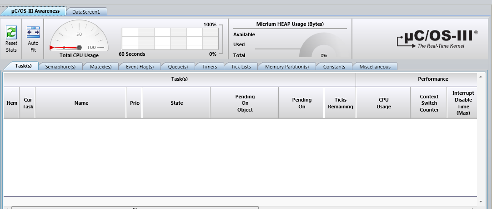This screenshot has width=492, height=209.
Task: Click the Used label in HEAP usage
Action: [x=239, y=44]
